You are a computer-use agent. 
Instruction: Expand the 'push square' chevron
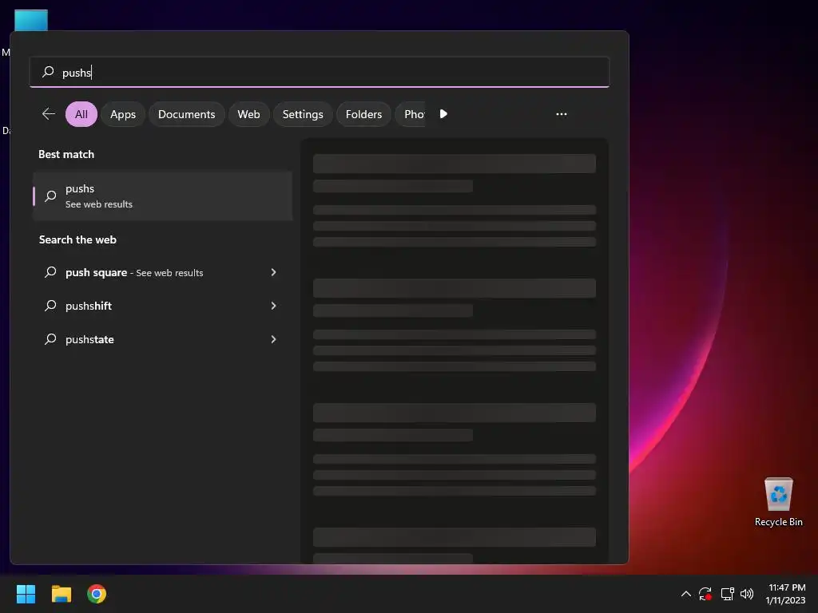tap(273, 272)
